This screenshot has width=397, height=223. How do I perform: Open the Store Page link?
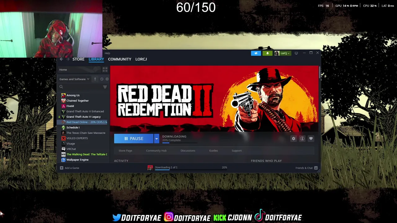pos(125,151)
